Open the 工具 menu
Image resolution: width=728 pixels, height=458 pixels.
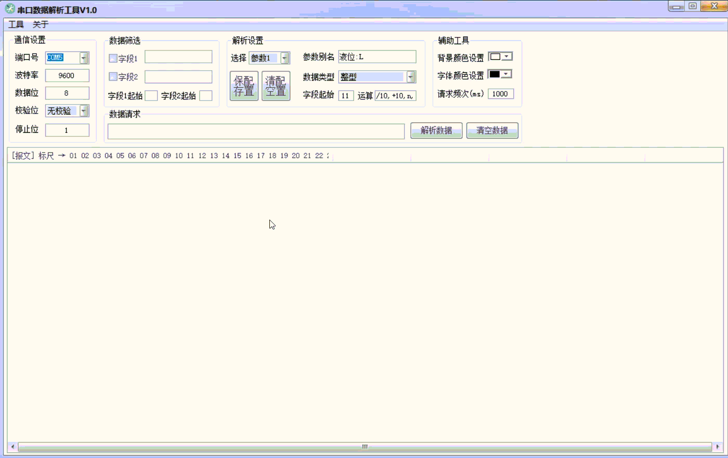16,24
